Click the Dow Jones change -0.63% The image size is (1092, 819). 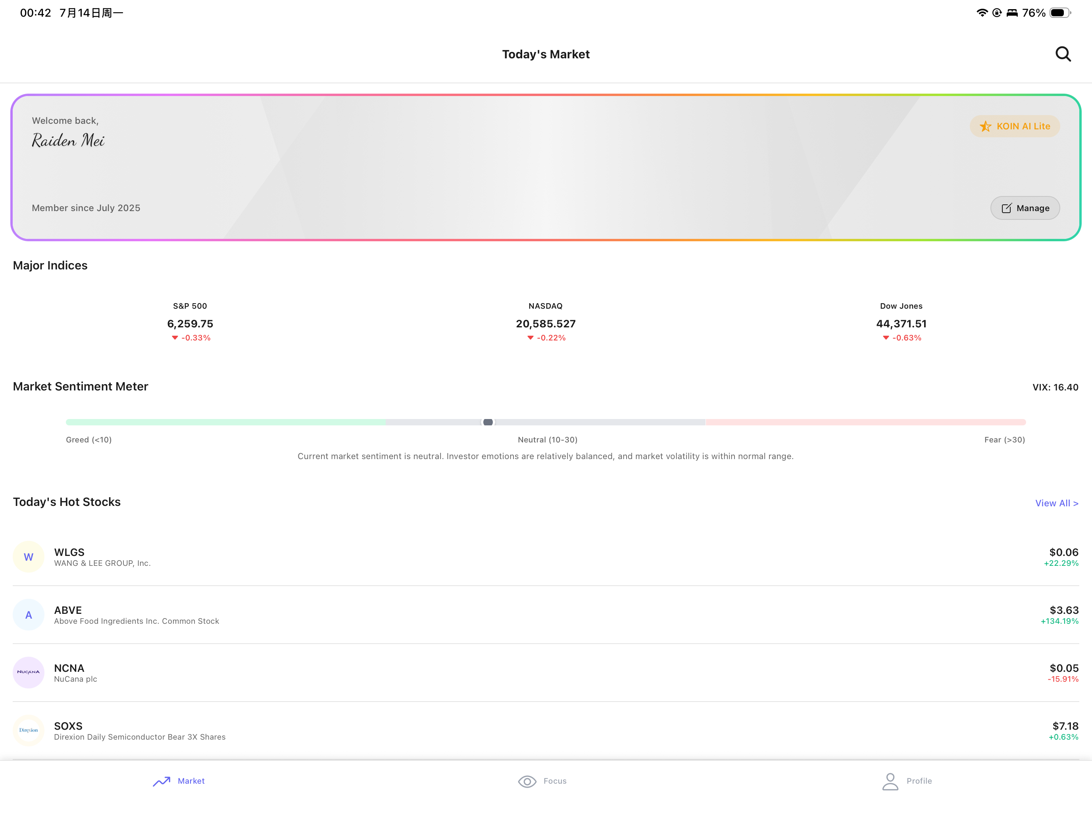907,338
